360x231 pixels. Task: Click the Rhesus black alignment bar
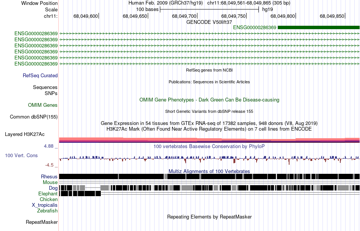[x=209, y=176]
